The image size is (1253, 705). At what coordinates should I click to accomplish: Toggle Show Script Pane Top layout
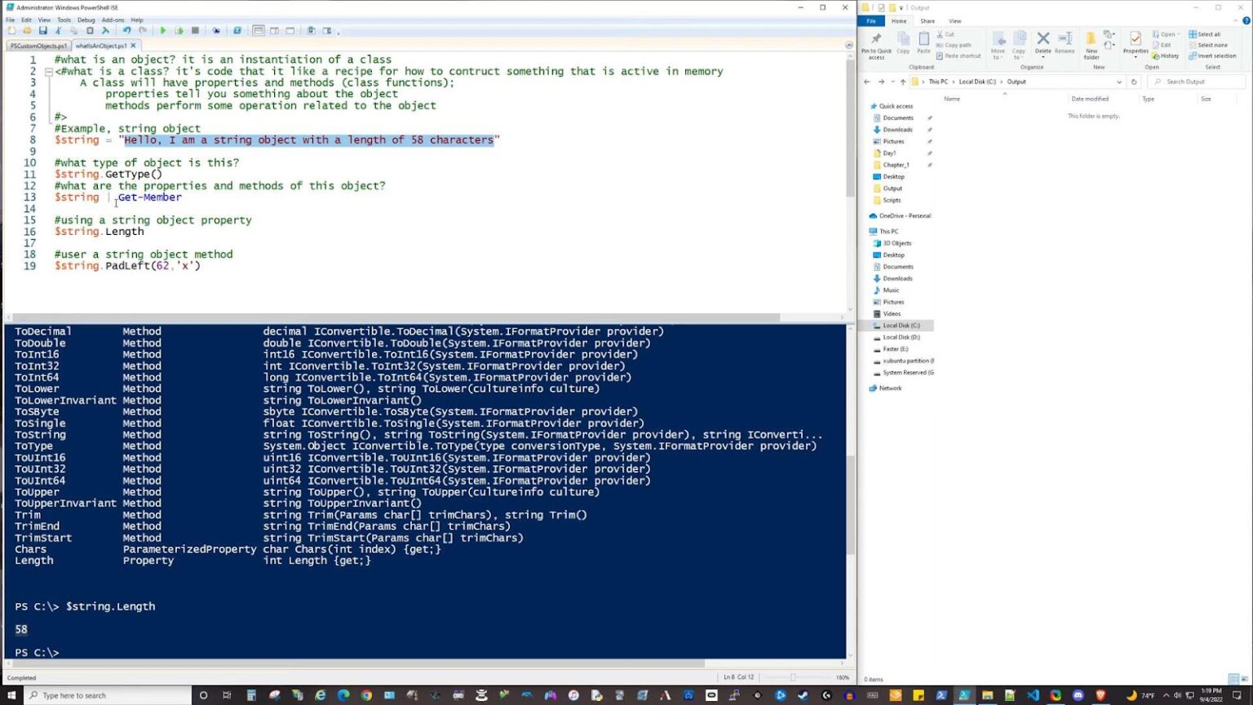click(x=259, y=31)
